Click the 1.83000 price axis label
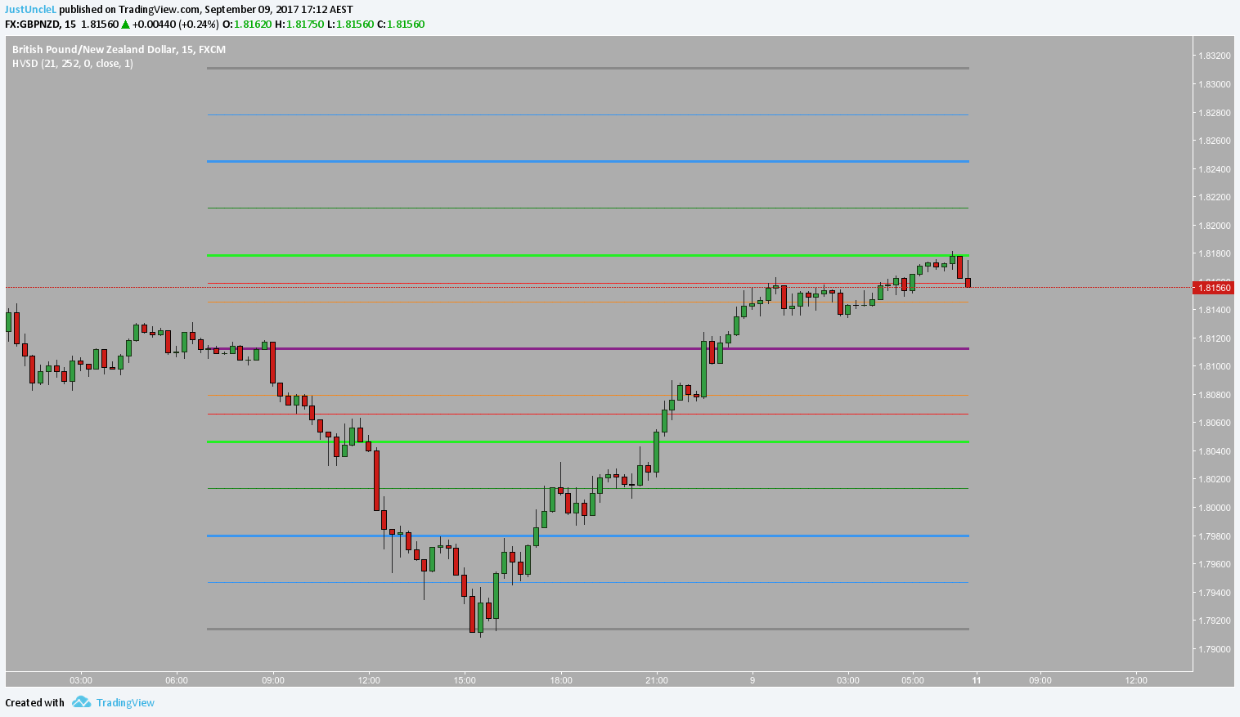This screenshot has height=717, width=1240. coord(1215,84)
